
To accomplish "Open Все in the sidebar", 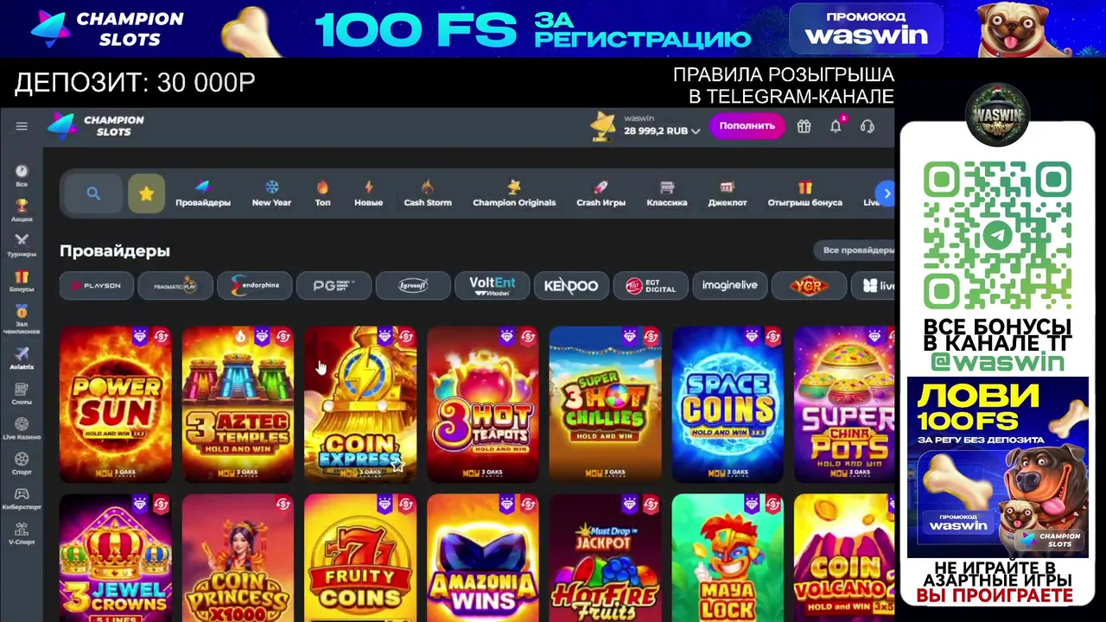I will pos(22,176).
